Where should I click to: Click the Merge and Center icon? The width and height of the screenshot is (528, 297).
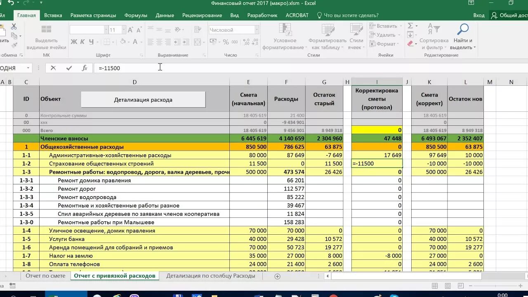(x=198, y=42)
